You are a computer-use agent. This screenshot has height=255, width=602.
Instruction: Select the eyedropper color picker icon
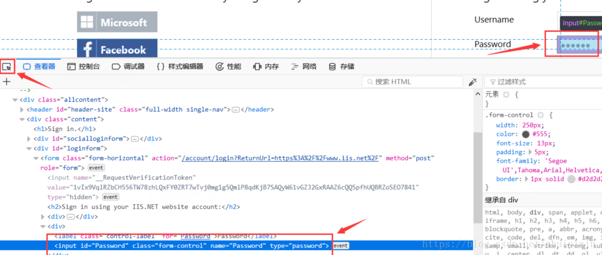(473, 82)
